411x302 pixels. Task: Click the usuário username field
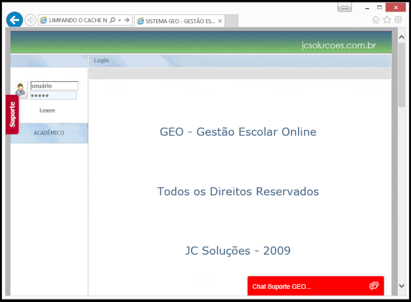coord(54,86)
